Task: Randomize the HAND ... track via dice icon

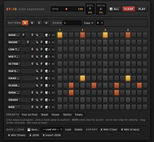Action: pyautogui.click(x=46, y=78)
